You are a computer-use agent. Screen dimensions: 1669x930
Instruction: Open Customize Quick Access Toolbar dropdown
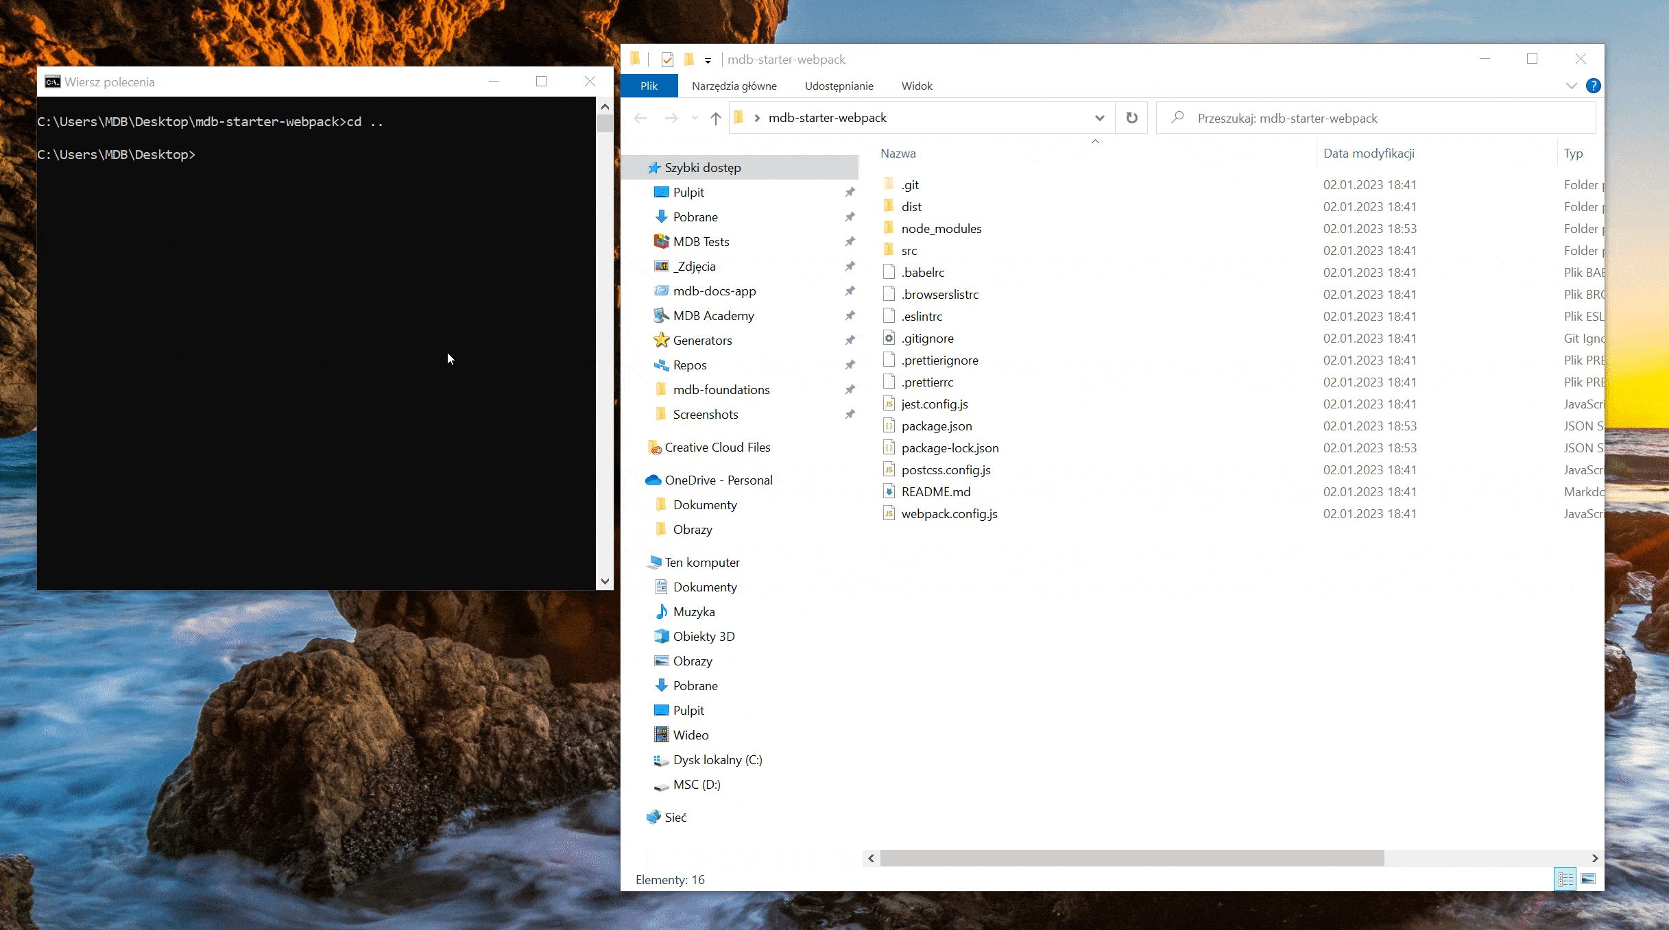tap(708, 60)
